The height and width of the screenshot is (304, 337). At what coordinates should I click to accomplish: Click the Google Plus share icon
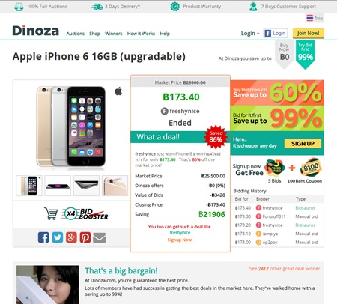[x=71, y=237]
